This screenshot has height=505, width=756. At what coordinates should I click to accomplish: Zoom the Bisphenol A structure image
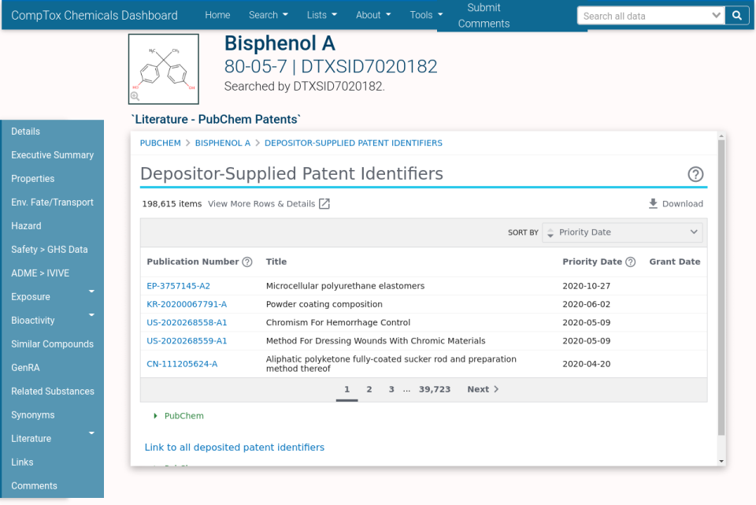tap(135, 96)
